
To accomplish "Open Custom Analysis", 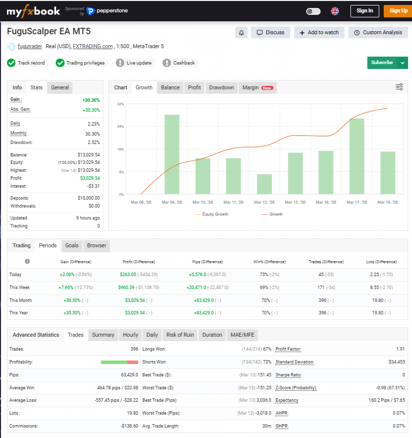I will pos(378,33).
